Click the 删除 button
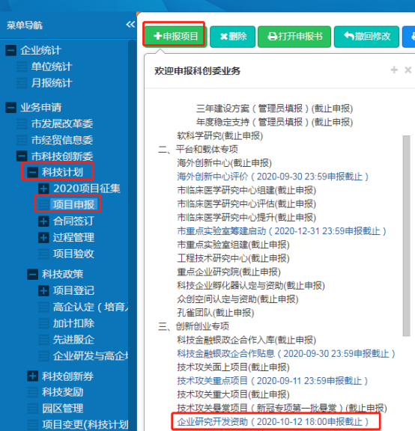Screen dimensions: 415x431 pos(233,37)
